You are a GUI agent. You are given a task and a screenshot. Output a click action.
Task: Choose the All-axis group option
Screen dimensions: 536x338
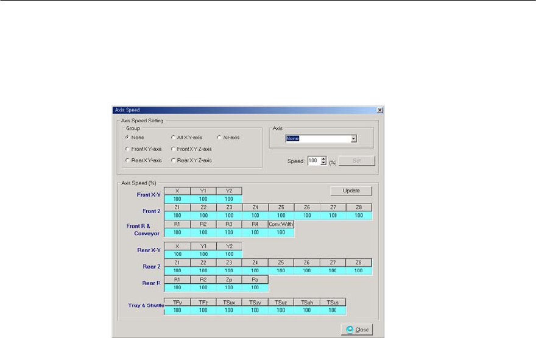[219, 138]
